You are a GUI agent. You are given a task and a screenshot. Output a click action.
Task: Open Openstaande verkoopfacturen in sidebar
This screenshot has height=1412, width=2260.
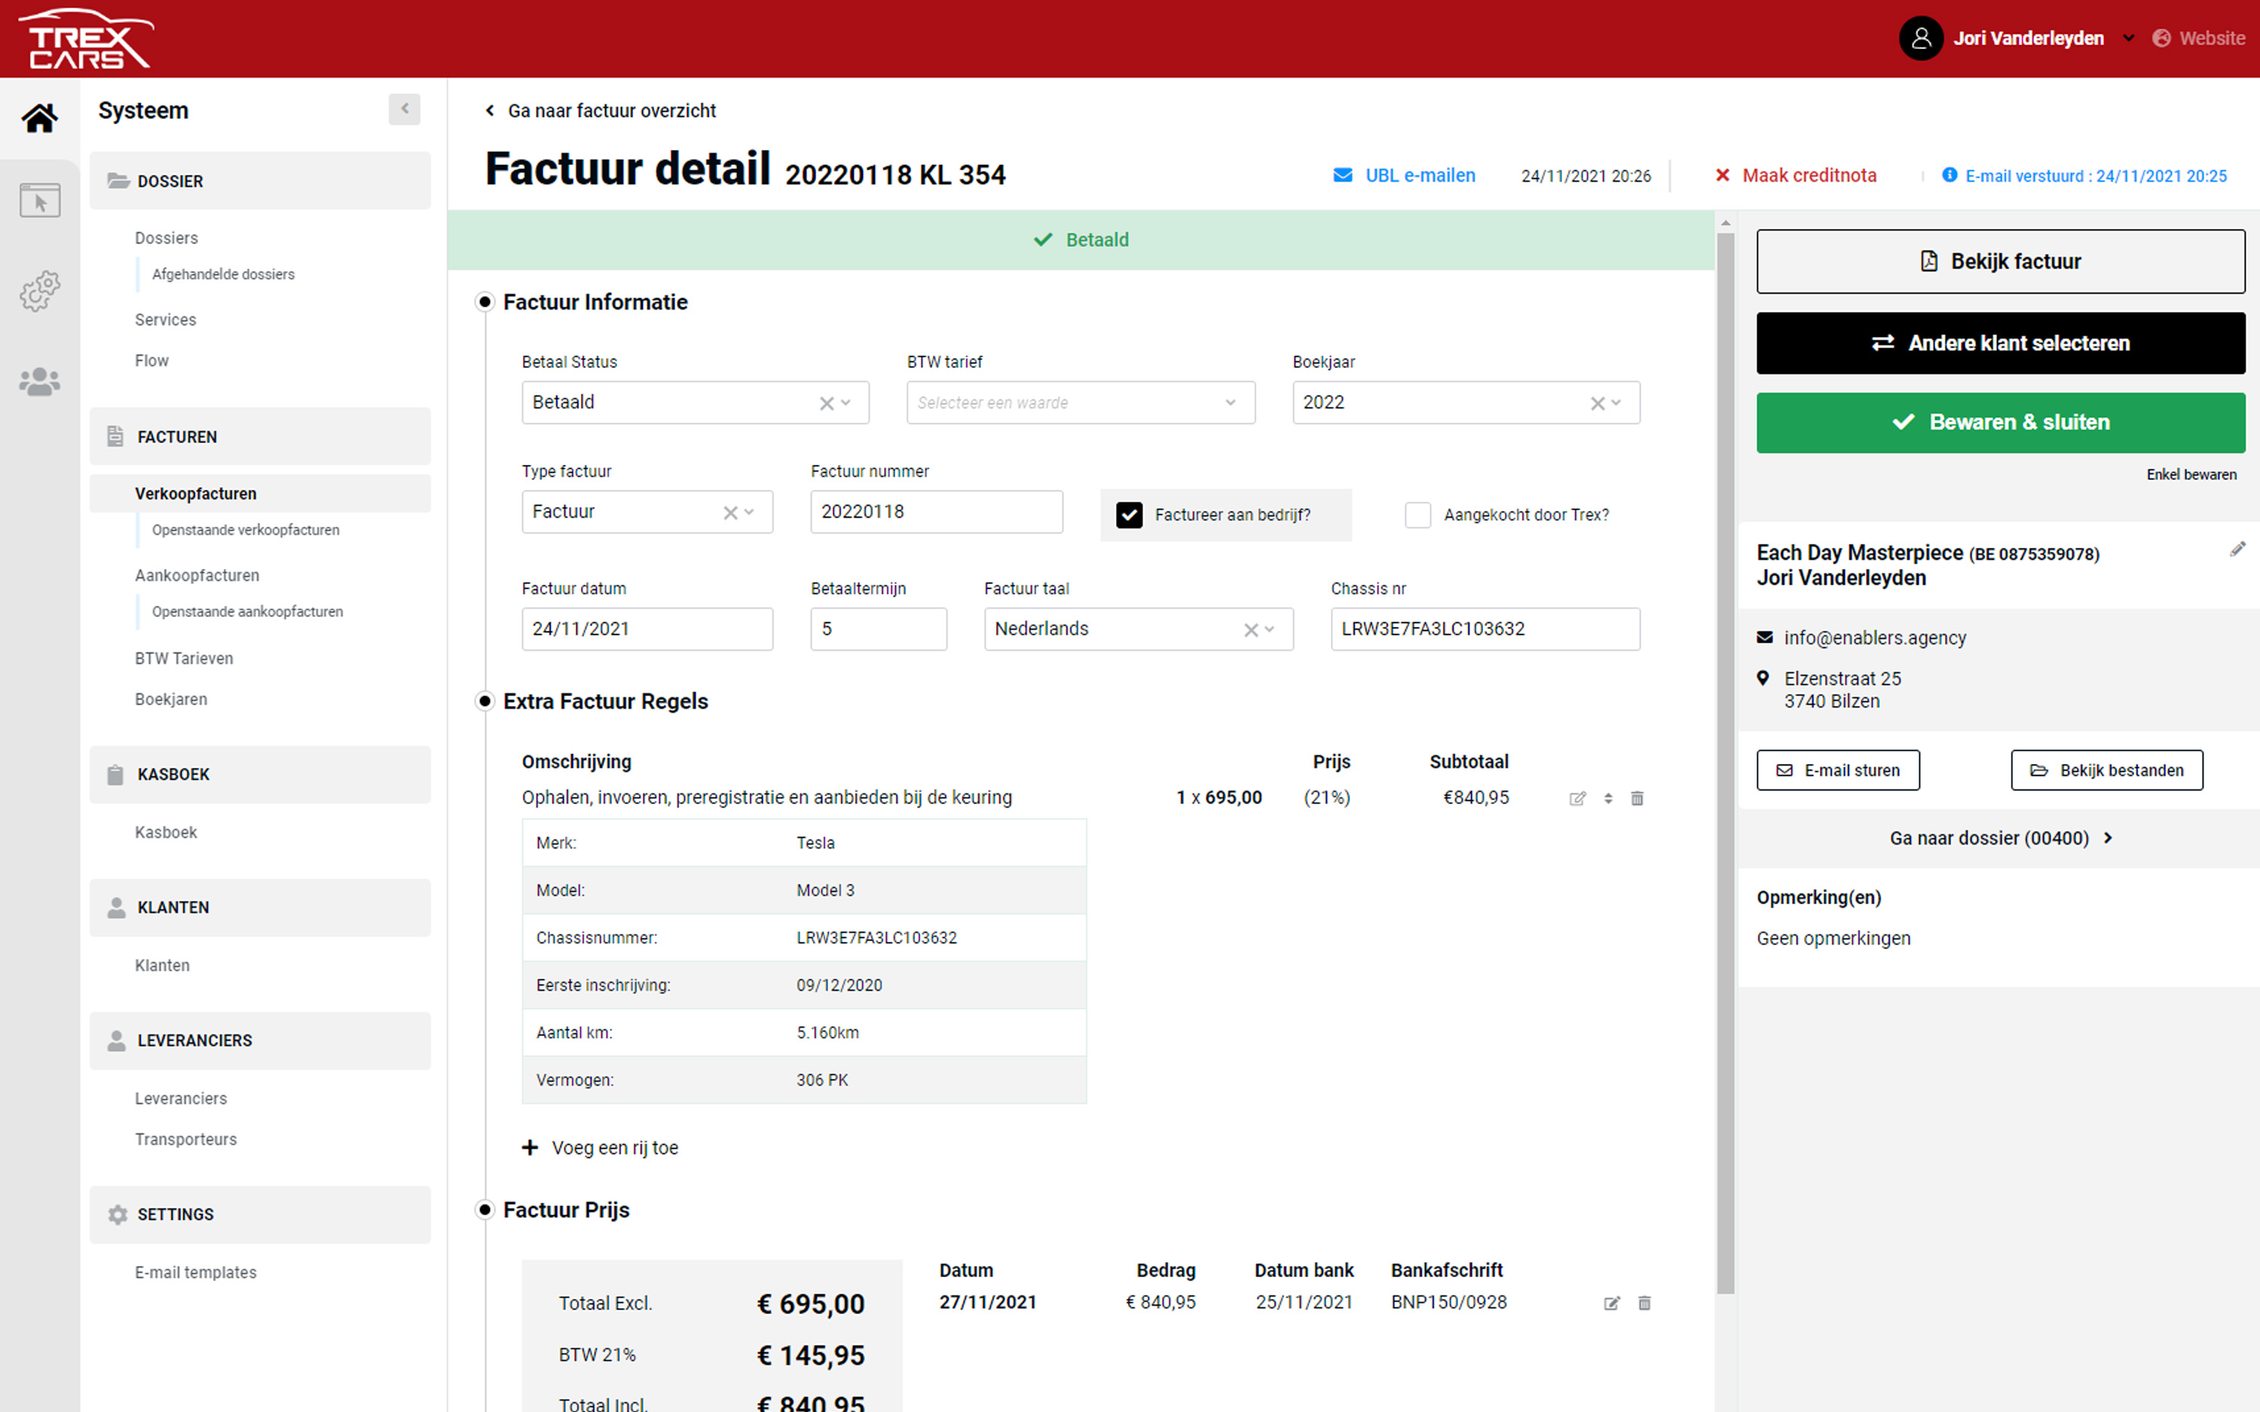tap(246, 530)
